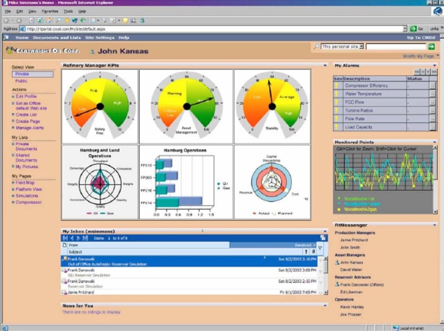Click the attachment column icon in inbox
This screenshot has height=331, width=444.
[x=314, y=252]
